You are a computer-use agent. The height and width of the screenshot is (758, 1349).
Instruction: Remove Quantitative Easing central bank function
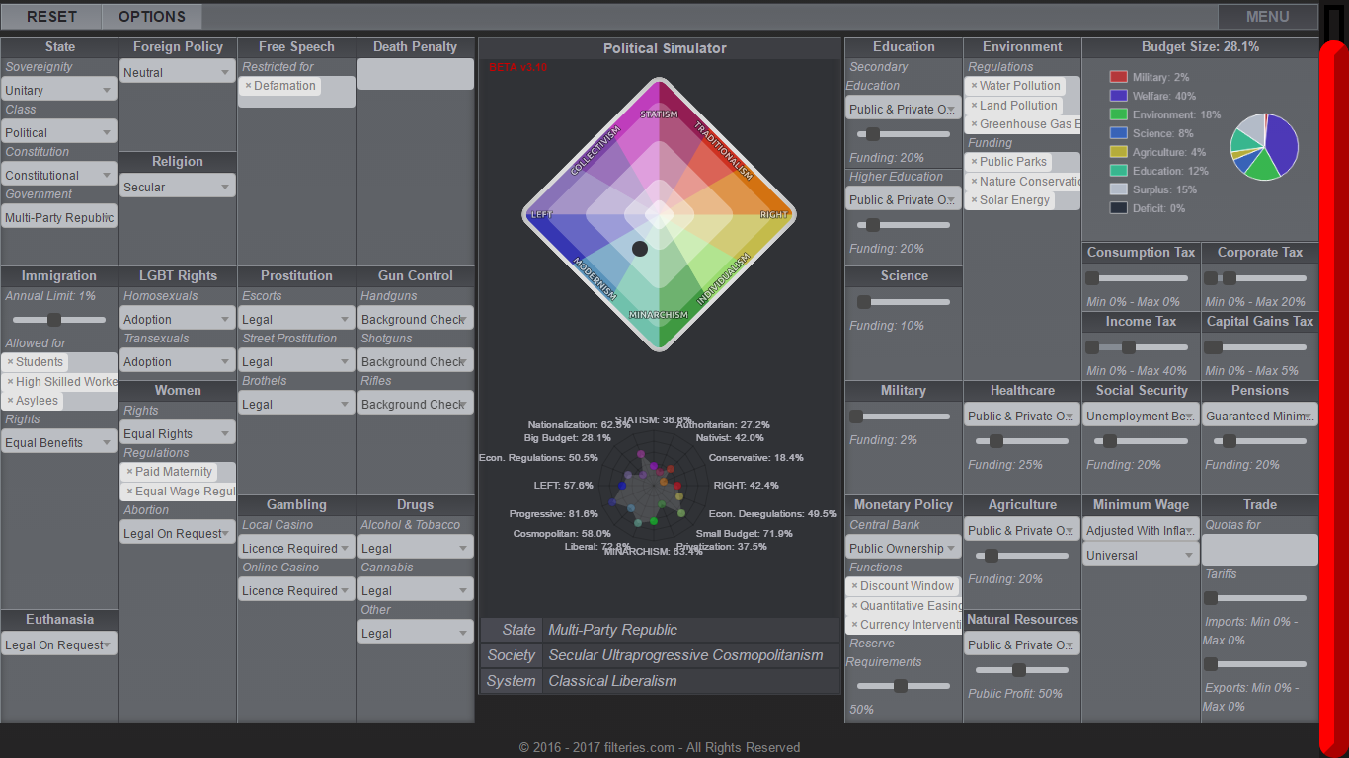pyautogui.click(x=854, y=606)
